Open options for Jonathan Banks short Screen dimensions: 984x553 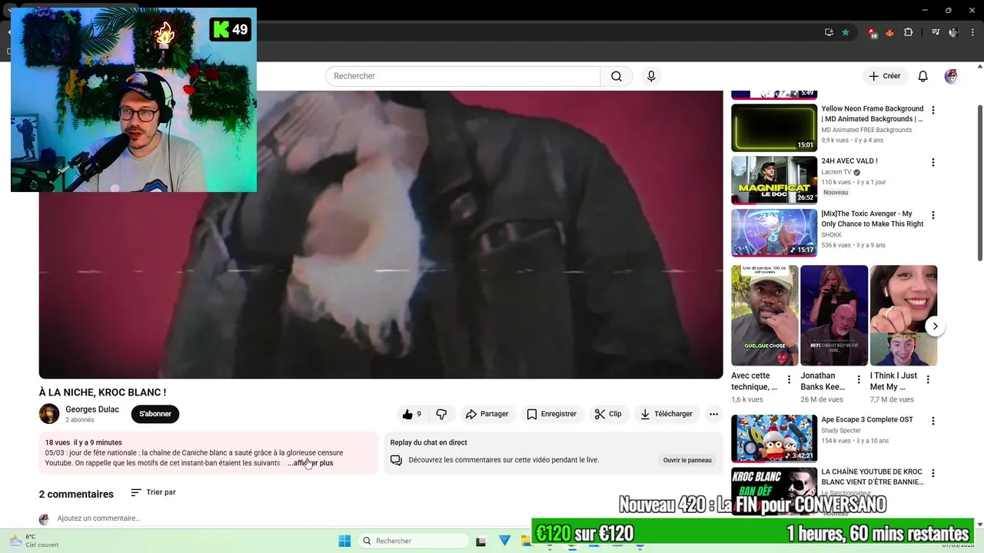tap(859, 379)
